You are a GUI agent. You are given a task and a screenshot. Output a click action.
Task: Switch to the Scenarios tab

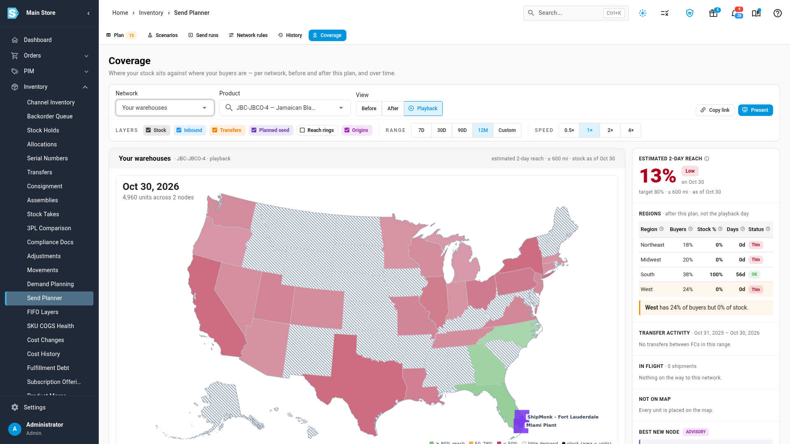point(163,35)
